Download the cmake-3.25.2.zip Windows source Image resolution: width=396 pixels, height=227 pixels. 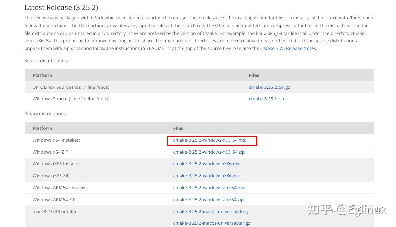266,99
